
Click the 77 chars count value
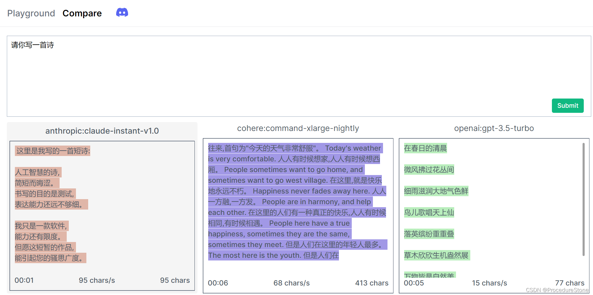[570, 283]
